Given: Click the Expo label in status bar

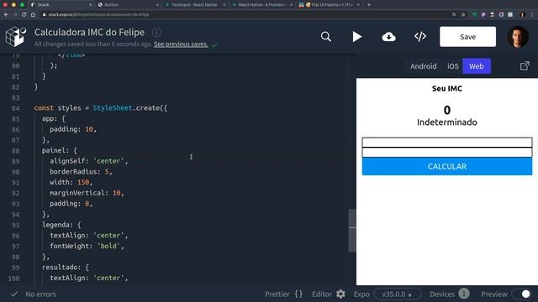Looking at the screenshot, I should pos(361,294).
